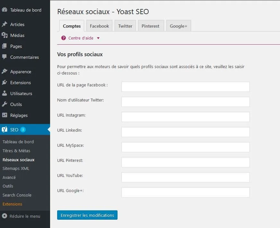Open the Pinterest tab
The image size is (280, 228).
click(150, 26)
